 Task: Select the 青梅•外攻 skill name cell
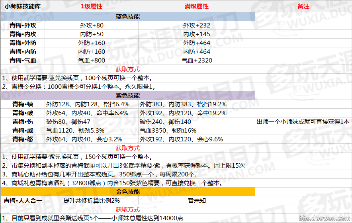click(23, 25)
